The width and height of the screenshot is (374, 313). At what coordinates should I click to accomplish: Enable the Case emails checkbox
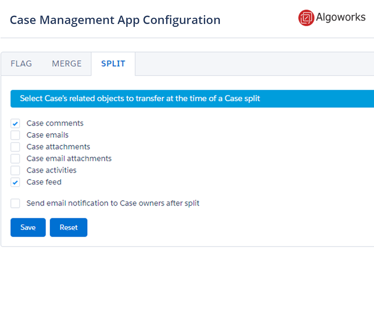pos(15,135)
